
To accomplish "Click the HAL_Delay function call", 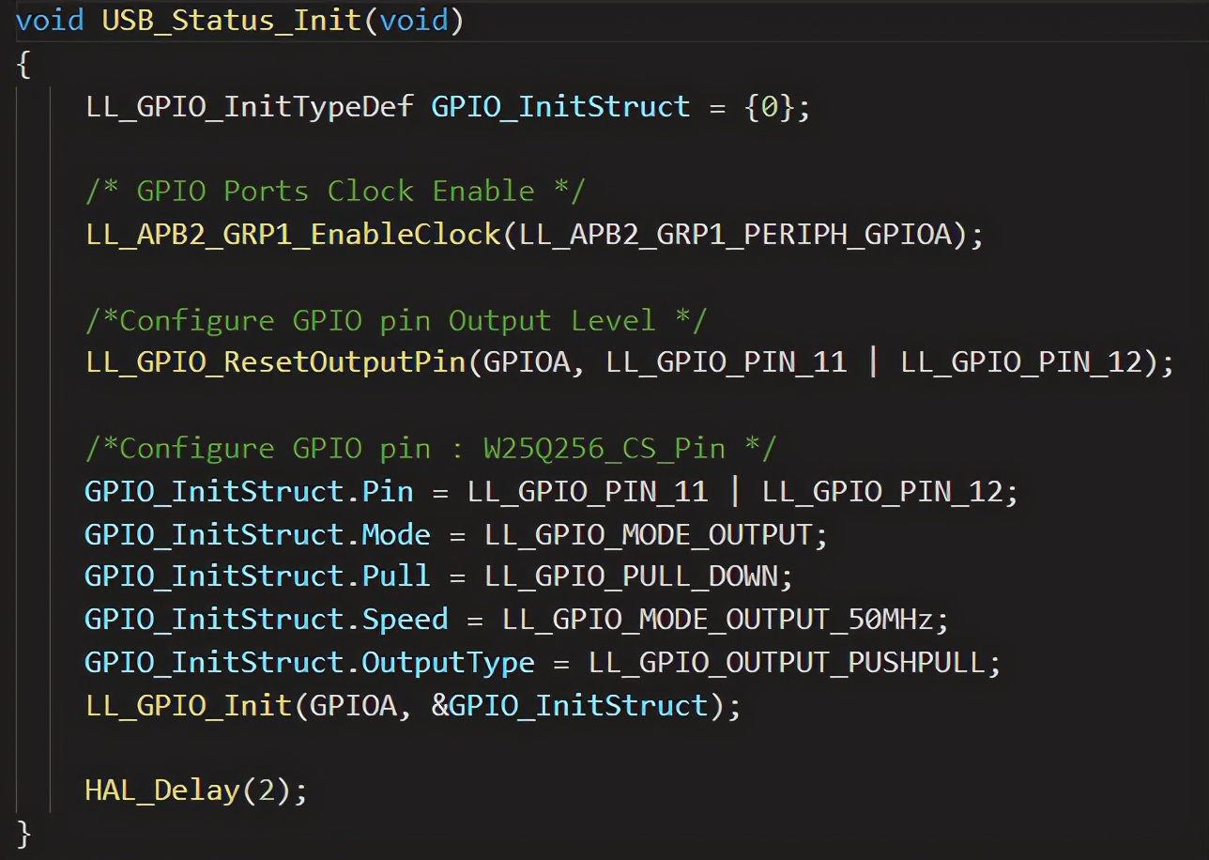I will [x=162, y=790].
